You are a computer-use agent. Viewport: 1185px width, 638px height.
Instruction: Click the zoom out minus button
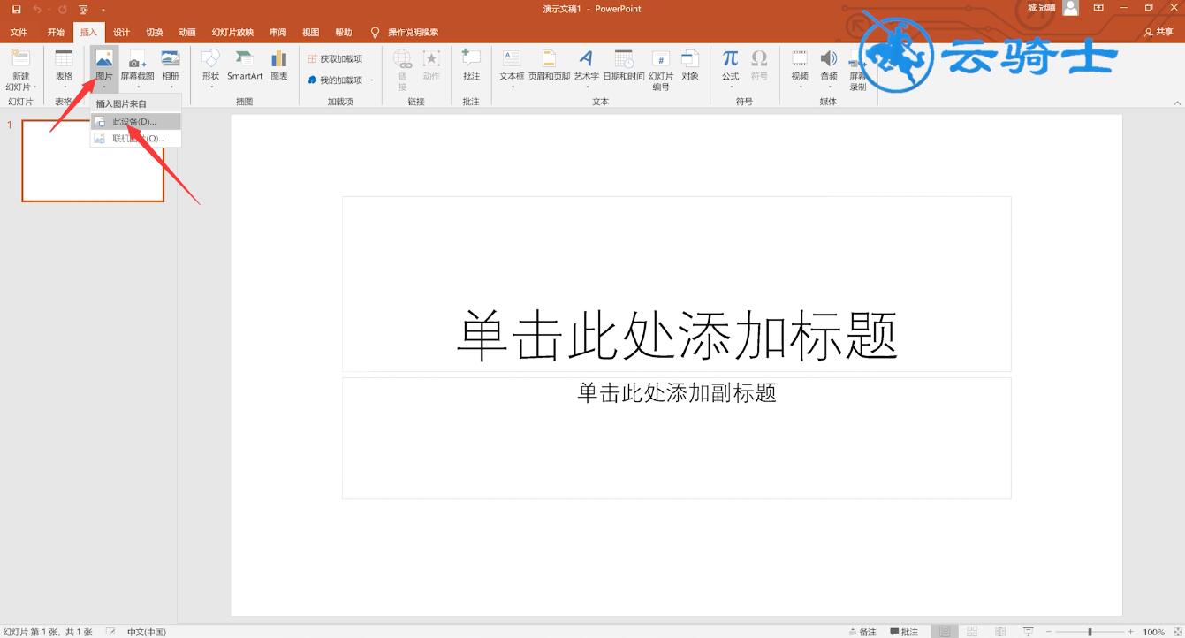pos(1047,632)
